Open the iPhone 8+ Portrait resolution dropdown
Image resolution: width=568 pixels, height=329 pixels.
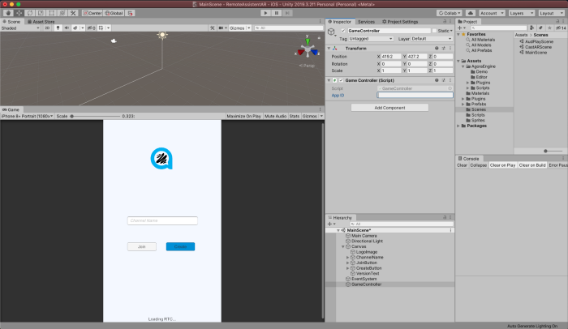[28, 116]
